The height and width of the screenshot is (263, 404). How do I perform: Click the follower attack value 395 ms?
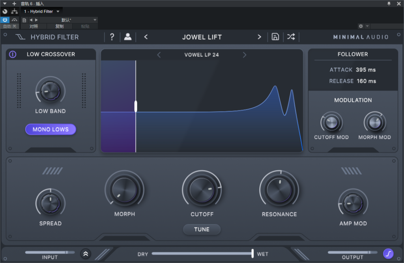(x=366, y=70)
